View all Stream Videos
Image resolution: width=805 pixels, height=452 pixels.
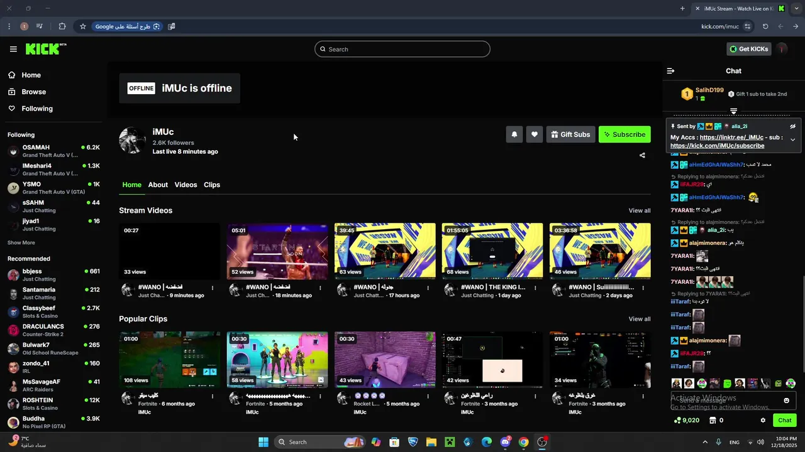640,211
